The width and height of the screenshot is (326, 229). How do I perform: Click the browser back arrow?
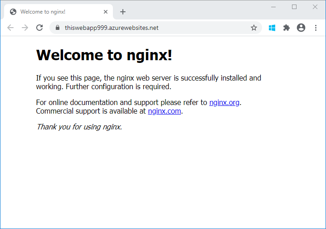(10, 28)
